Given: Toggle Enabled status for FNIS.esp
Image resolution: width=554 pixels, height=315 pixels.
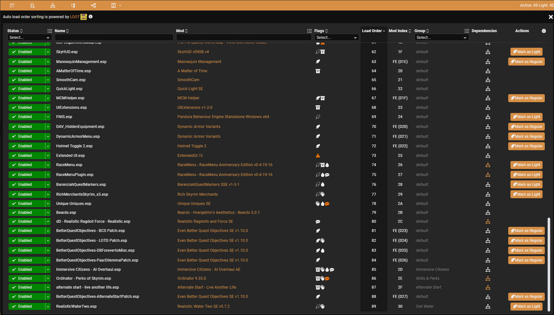Looking at the screenshot, I should (x=26, y=117).
